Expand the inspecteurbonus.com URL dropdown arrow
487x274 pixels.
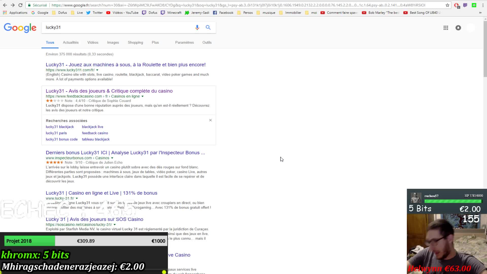[112, 158]
